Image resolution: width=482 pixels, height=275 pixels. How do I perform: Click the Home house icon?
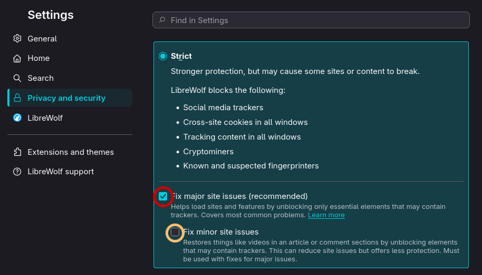coord(17,58)
